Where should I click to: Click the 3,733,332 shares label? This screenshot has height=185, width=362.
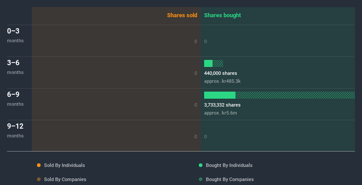tap(222, 105)
